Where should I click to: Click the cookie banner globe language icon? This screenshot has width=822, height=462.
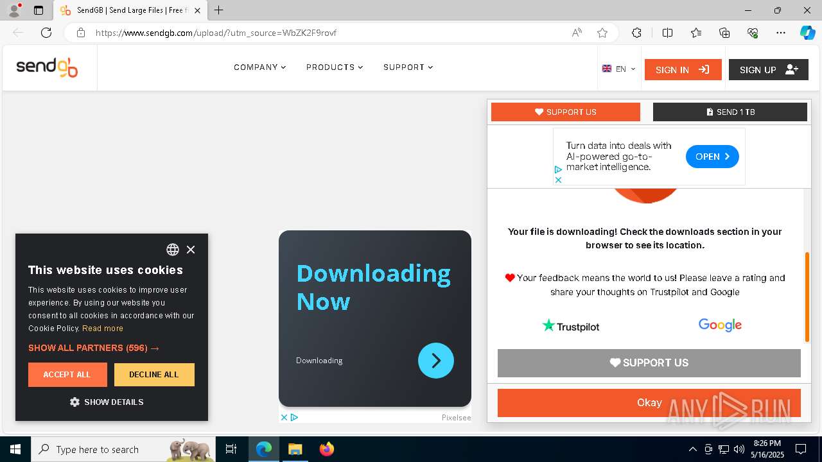point(173,250)
